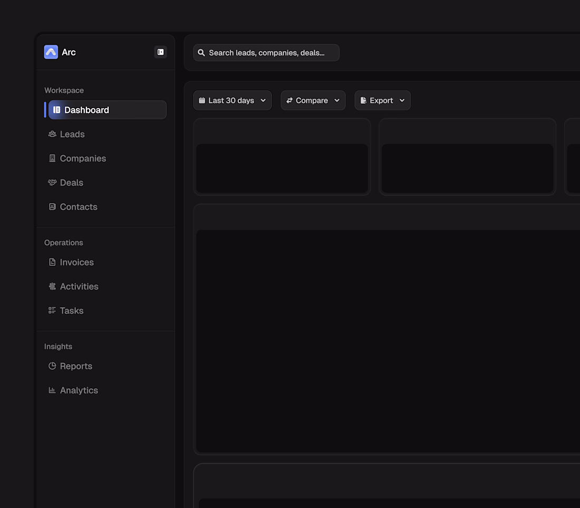
Task: Open the Invoices label
Action: 76,262
